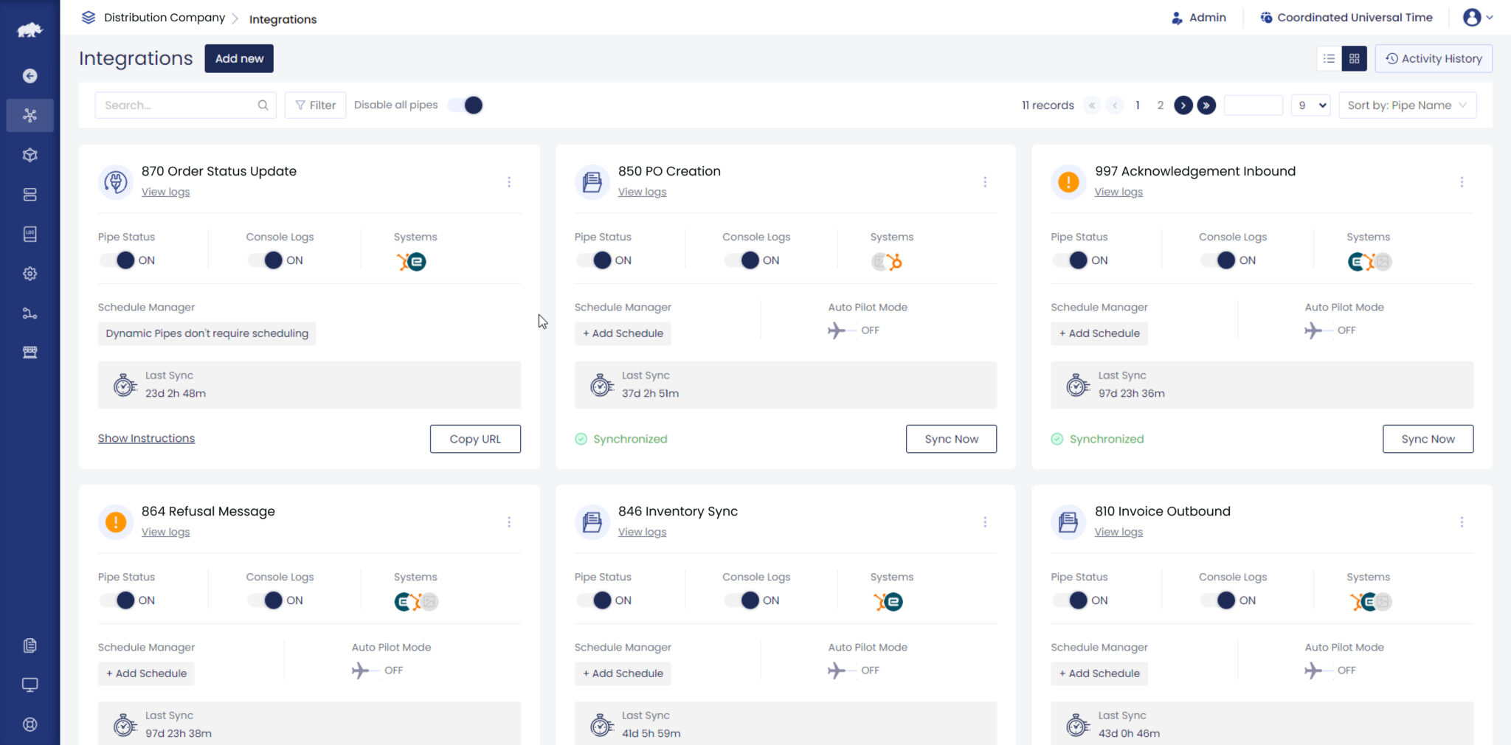Click Show Instructions on 870 Order Status Update
Screen dimensions: 1511x745
pos(146,437)
